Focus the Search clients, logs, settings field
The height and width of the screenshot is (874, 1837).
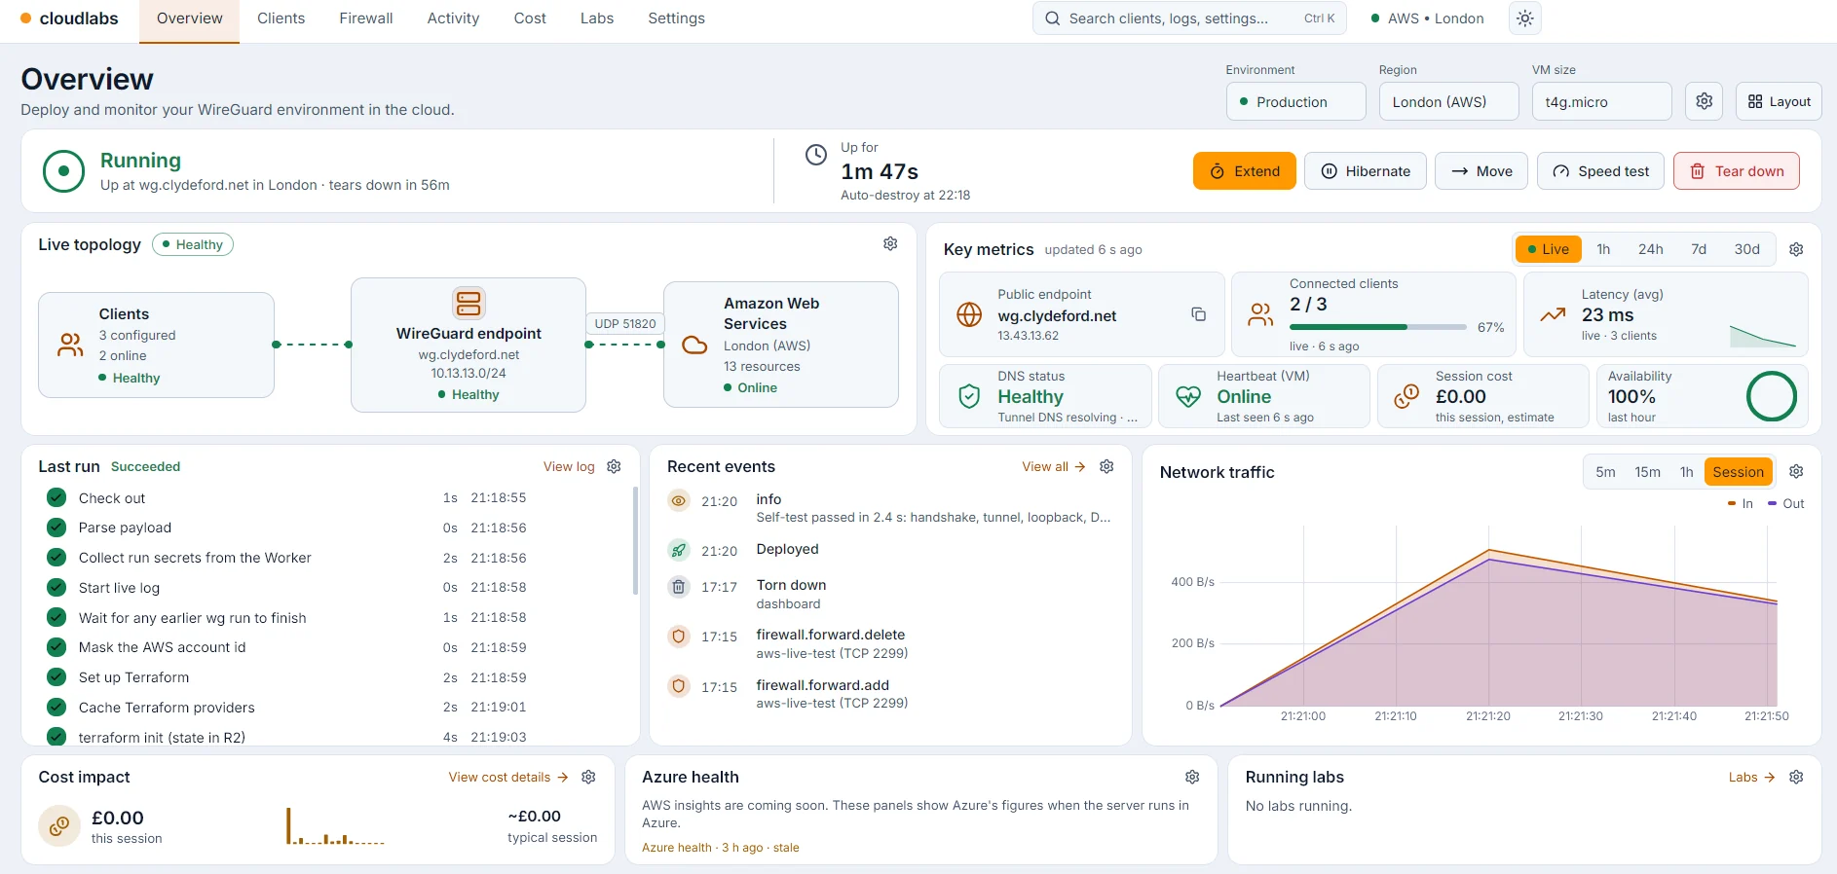click(1189, 18)
